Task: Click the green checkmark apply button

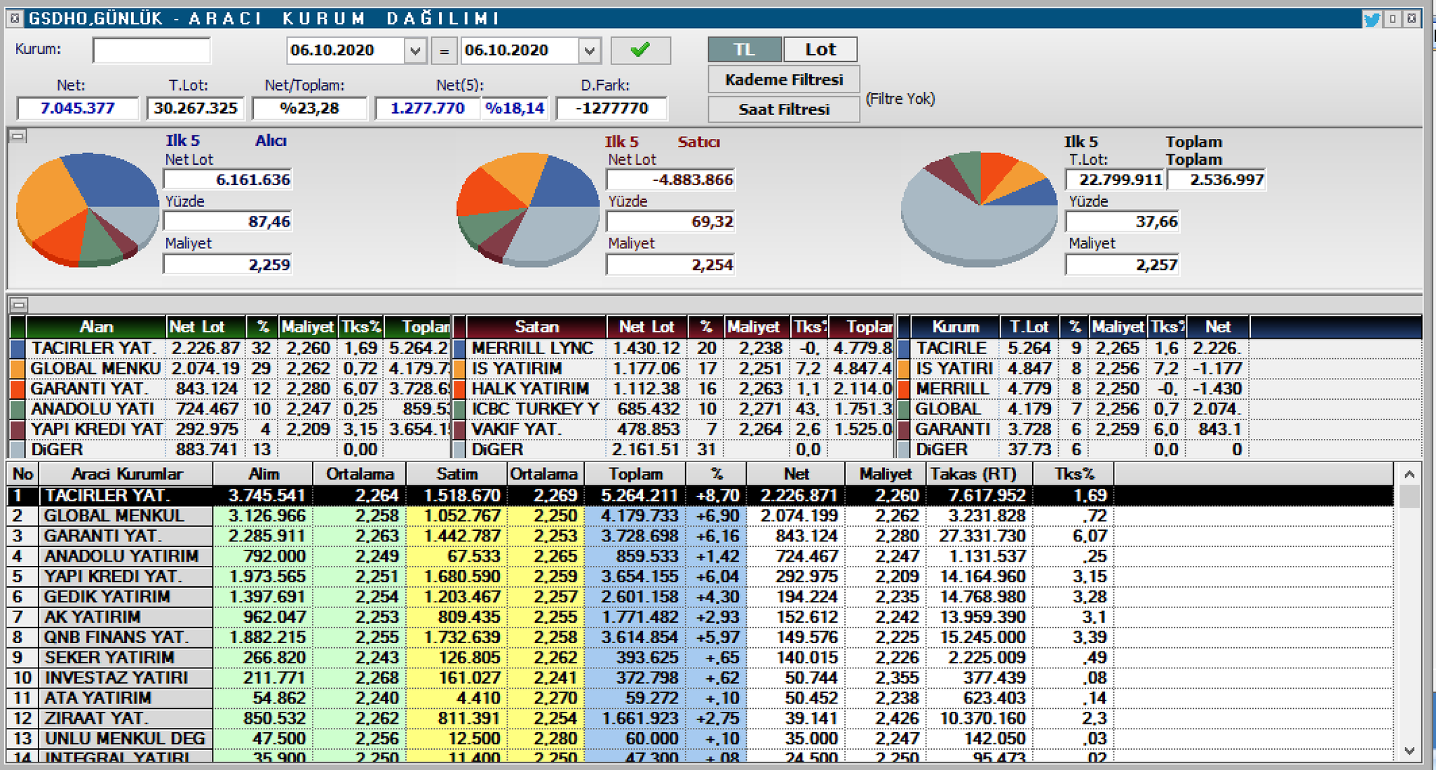Action: [640, 50]
